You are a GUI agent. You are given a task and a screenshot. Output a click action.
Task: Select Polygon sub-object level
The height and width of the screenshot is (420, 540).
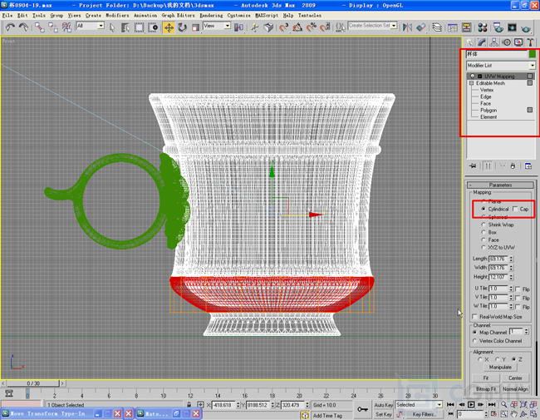pyautogui.click(x=488, y=111)
